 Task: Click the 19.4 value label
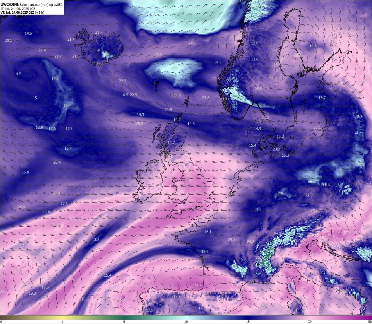[x=313, y=46]
